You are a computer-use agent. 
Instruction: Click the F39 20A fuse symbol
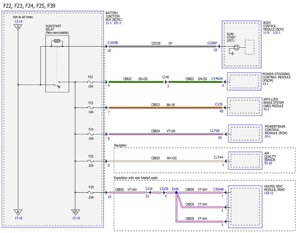91,193
